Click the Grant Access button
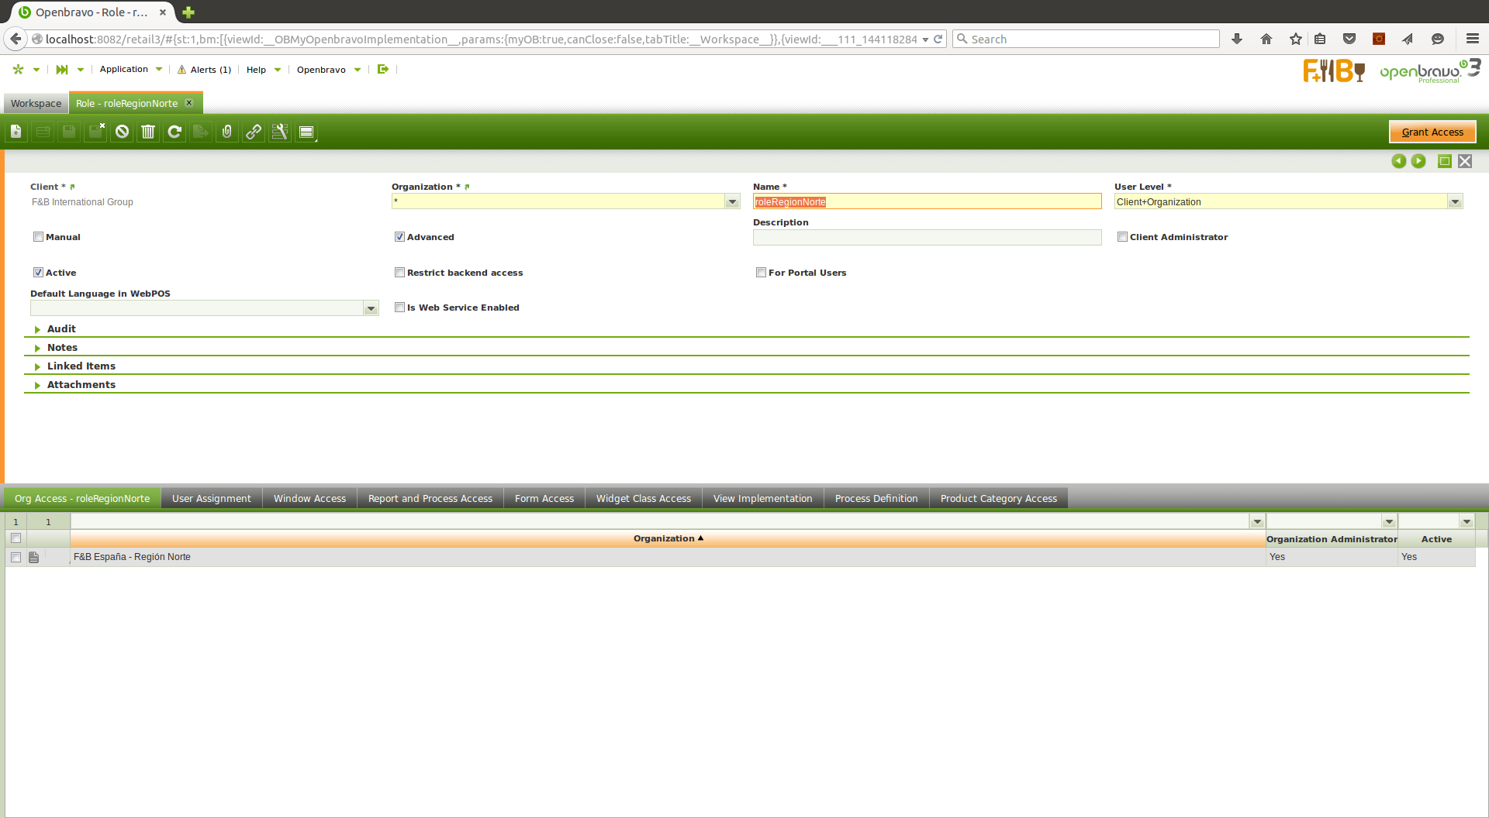Screen dimensions: 1489x818 pyautogui.click(x=1432, y=132)
